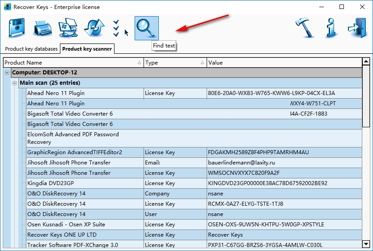Image resolution: width=373 pixels, height=251 pixels.
Task: Switch to Product key databases tab
Action: (x=31, y=49)
